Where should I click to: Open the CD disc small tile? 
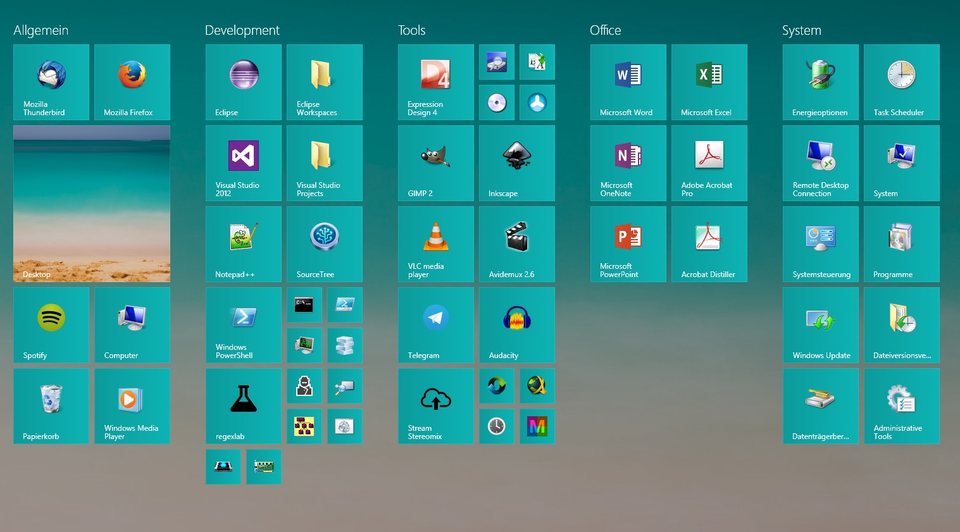click(497, 102)
